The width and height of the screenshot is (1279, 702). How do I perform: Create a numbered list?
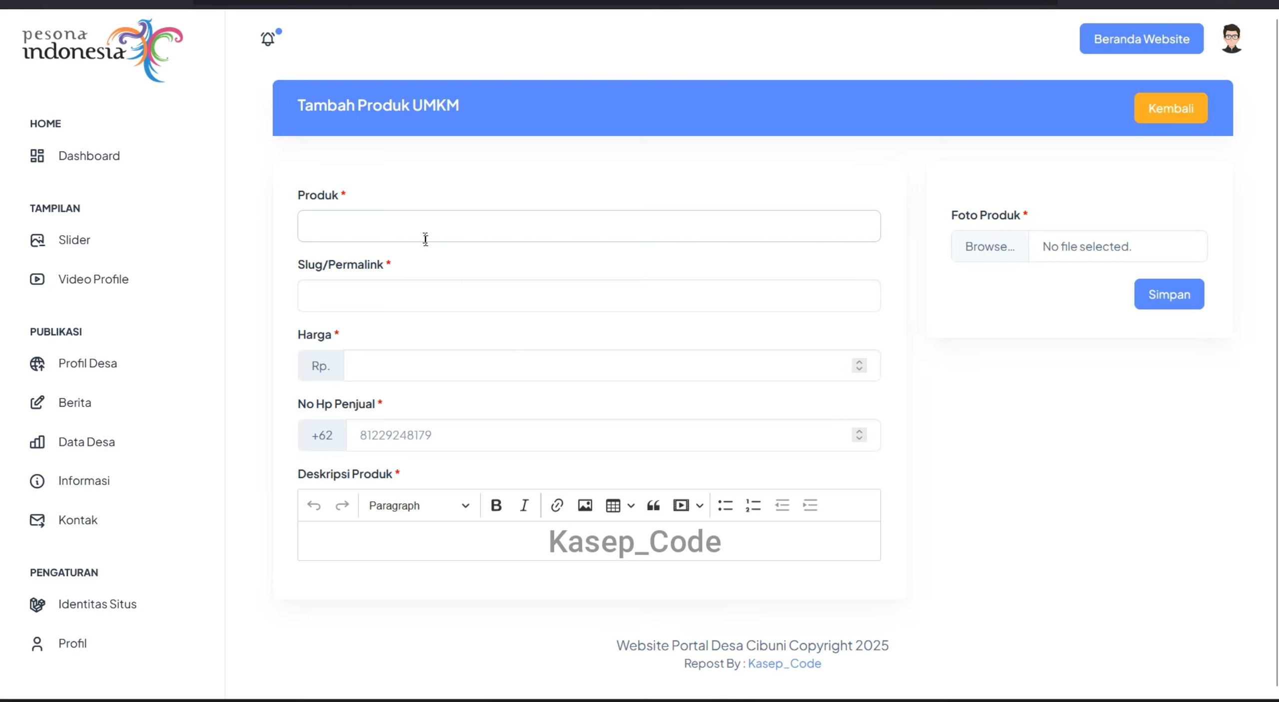[753, 506]
